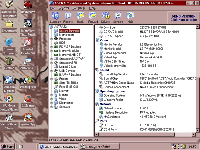Open the Reports menu
200x150 pixels.
tap(63, 8)
